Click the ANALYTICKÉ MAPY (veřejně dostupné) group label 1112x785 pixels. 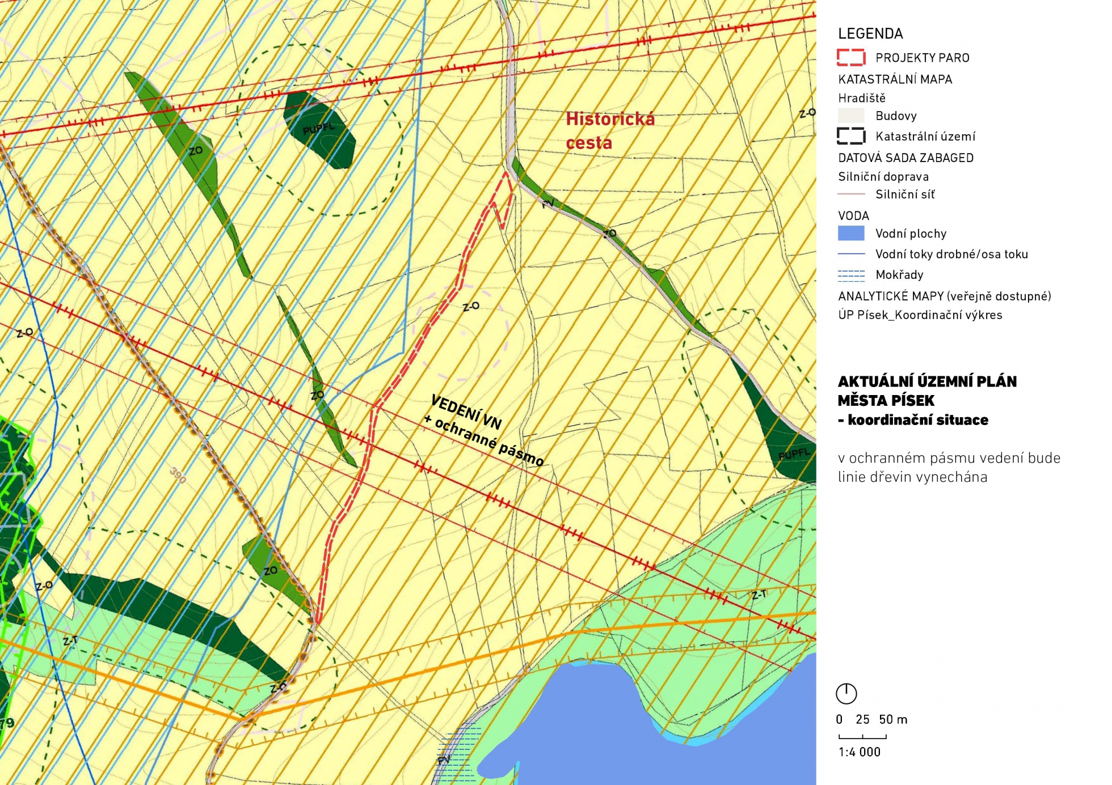pos(944,296)
